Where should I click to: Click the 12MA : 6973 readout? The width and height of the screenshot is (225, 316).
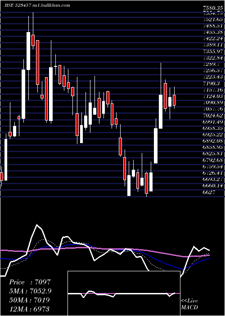point(29,309)
